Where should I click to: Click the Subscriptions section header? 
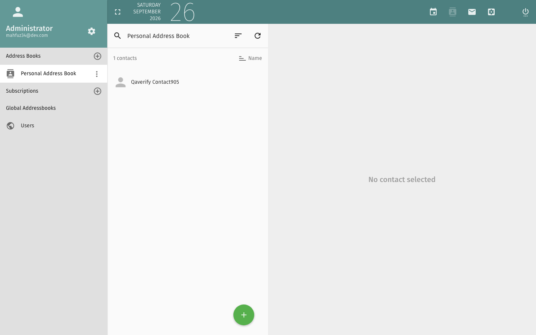pyautogui.click(x=22, y=91)
